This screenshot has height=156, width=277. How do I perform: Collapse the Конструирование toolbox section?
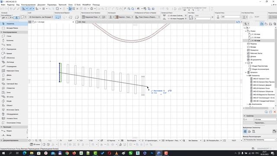(2, 32)
